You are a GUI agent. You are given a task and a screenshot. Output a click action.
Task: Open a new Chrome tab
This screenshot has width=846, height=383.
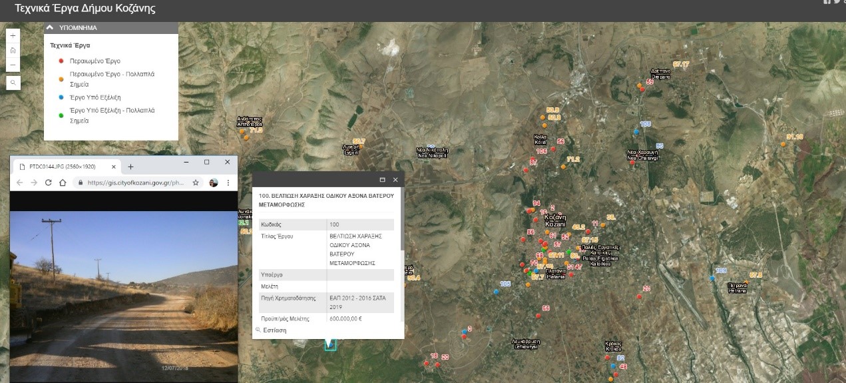pos(131,167)
